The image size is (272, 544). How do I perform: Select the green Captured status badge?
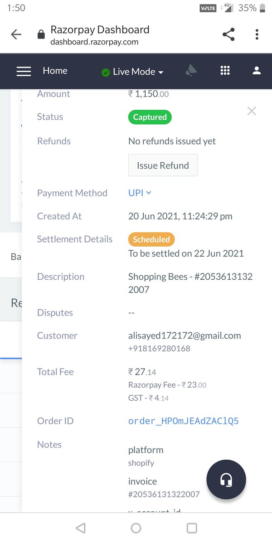150,117
